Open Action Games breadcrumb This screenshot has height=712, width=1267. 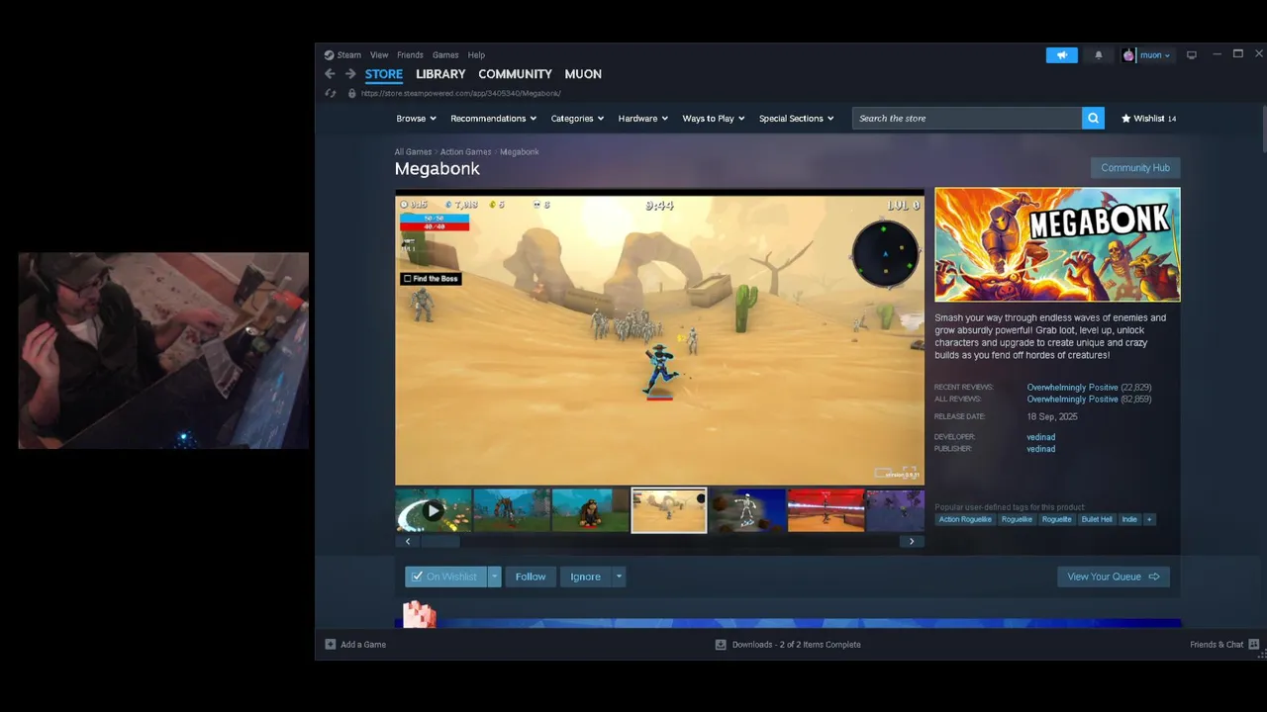[465, 152]
